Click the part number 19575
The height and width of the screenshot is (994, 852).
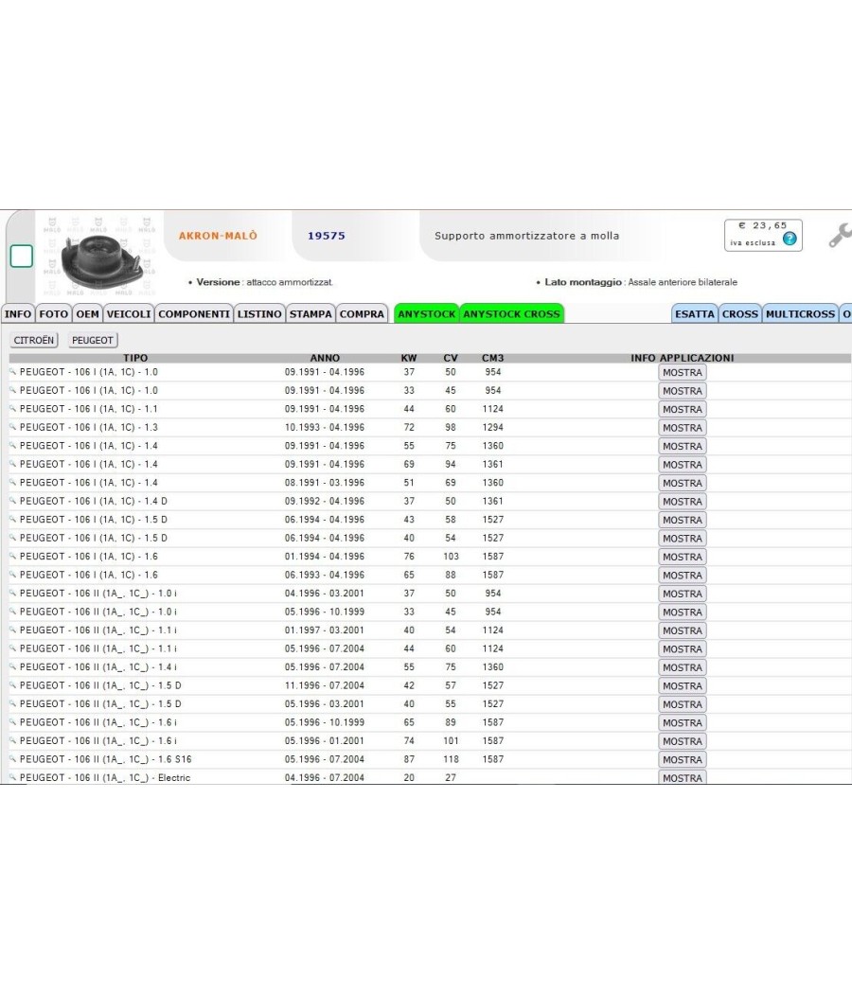click(x=327, y=236)
